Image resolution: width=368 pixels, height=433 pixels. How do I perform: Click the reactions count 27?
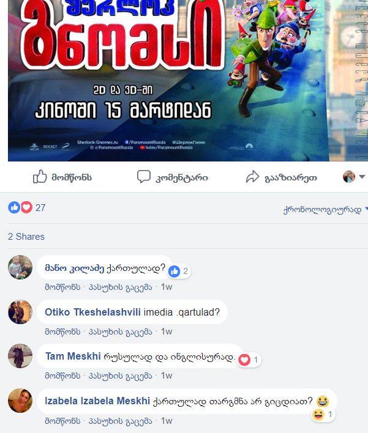40,208
